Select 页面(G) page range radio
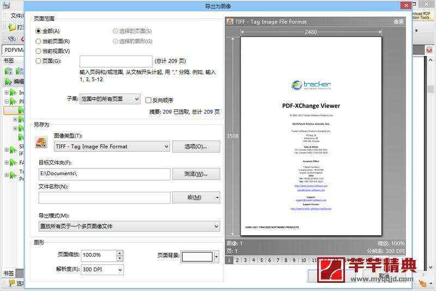The image size is (436, 291). pyautogui.click(x=38, y=61)
